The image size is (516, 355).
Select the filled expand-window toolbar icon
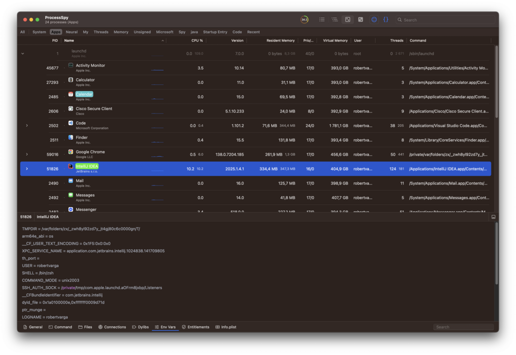pyautogui.click(x=360, y=20)
